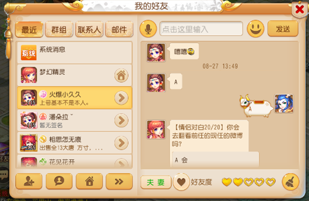Visit 梦幻精灵's house icon
Viewport: 309px width, 201px height.
pos(121,75)
